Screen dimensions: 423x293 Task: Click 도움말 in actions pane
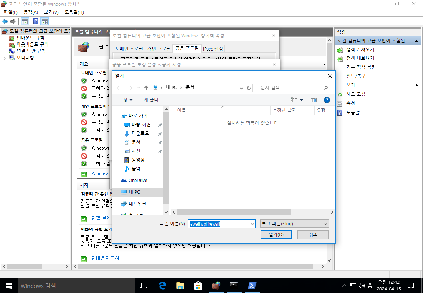pos(353,113)
